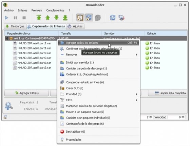Choose Agregar todos los enlaces
Viewport: 190px width, 146px height.
pyautogui.click(x=98, y=43)
